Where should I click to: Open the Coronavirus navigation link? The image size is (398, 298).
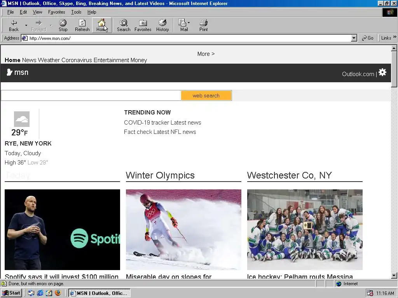(x=77, y=60)
